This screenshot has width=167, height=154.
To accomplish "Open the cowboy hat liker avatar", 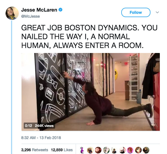I will (x=90, y=150).
